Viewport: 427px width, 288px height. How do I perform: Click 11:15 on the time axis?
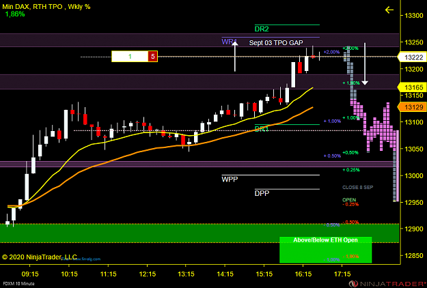tap(108, 274)
